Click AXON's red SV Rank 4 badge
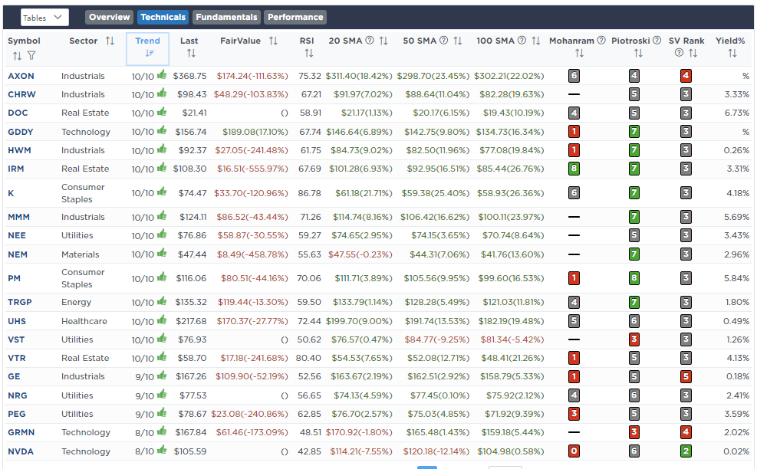This screenshot has width=757, height=469. pos(686,76)
